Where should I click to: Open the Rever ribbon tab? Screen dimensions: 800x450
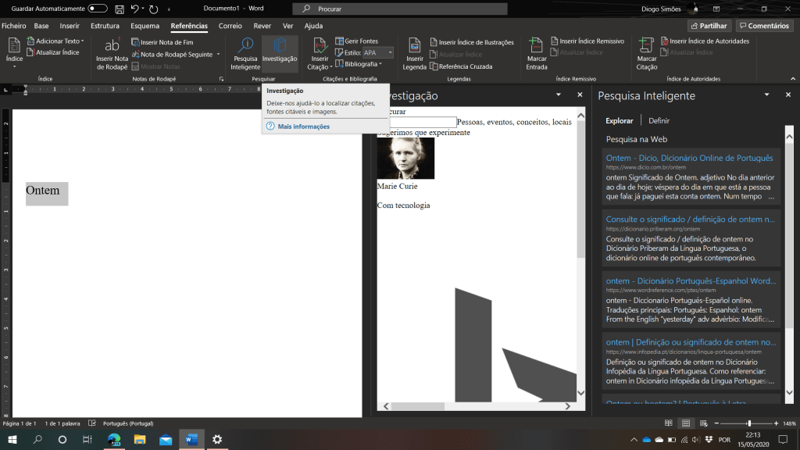pos(262,26)
